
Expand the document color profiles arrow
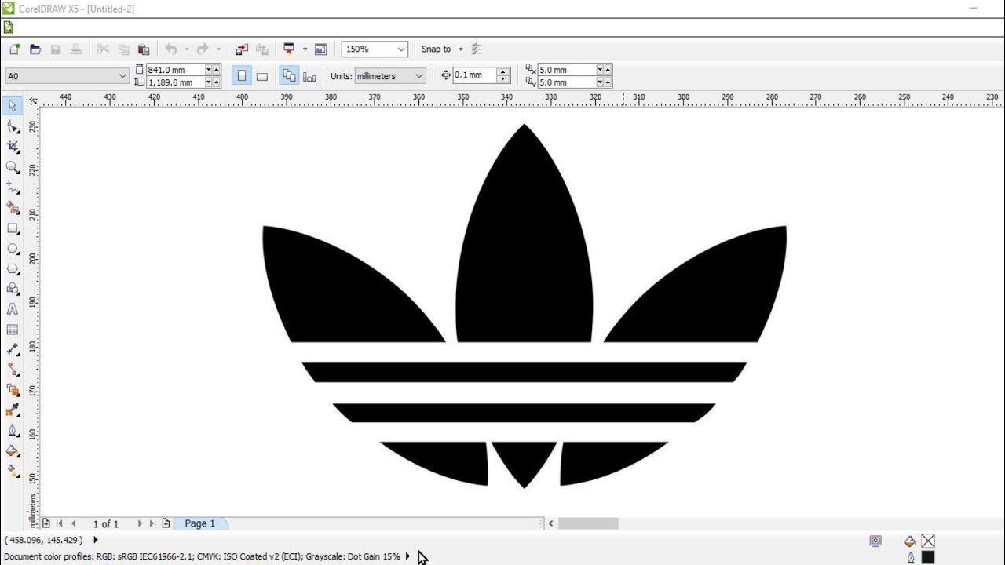point(407,556)
